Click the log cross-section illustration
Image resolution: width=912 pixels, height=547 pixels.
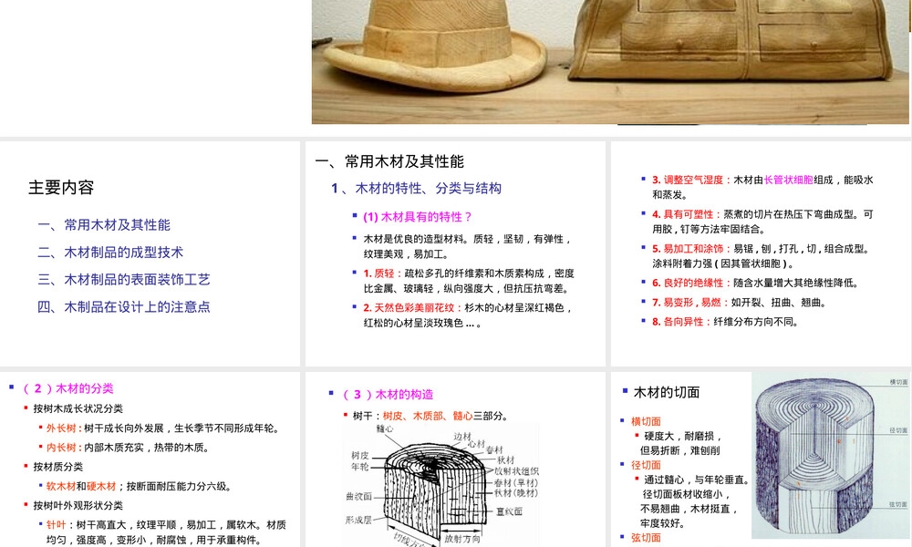click(x=831, y=456)
